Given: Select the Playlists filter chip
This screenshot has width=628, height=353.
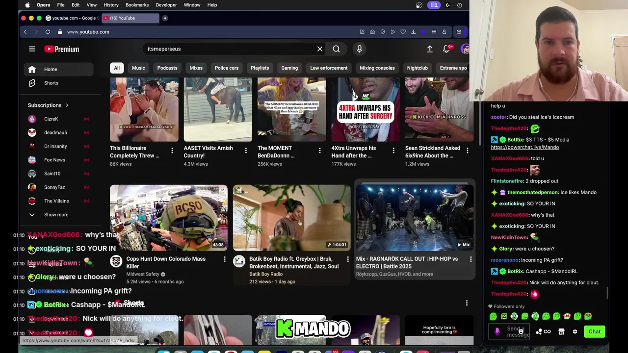Looking at the screenshot, I should pyautogui.click(x=260, y=68).
